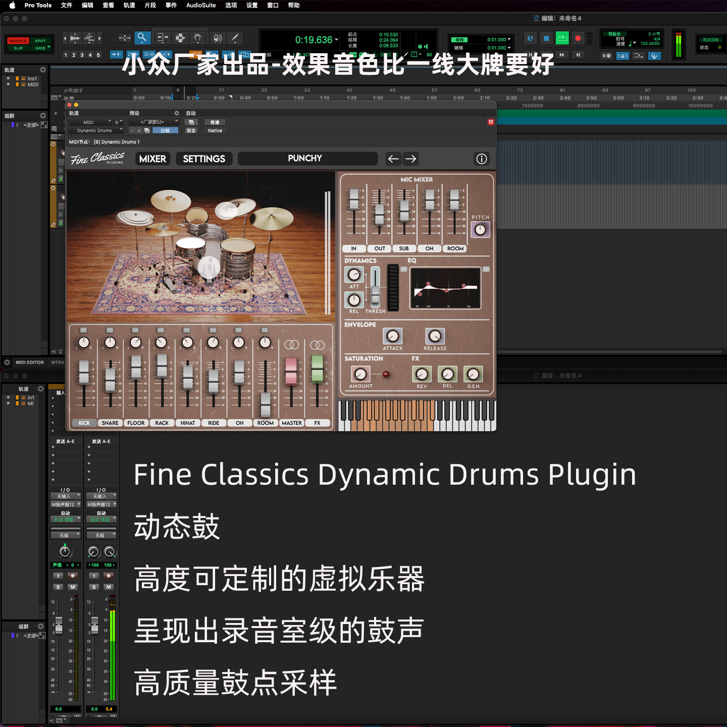The image size is (727, 727).
Task: Open the 窗口 menu
Action: click(273, 6)
